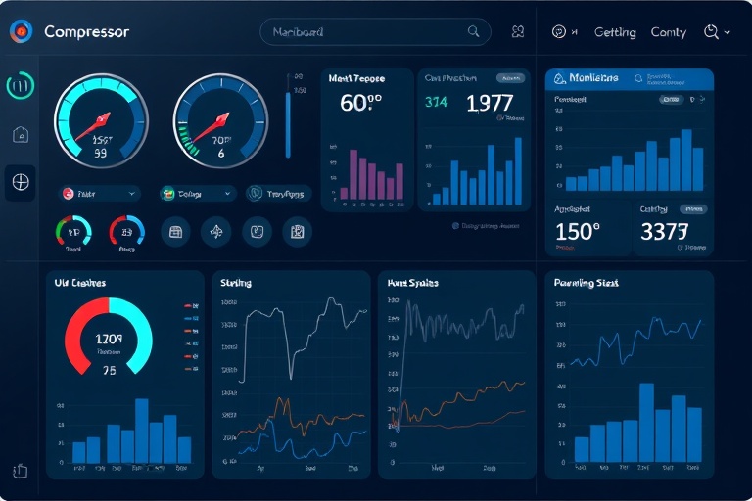Click the share icon at sidebar bottom
This screenshot has width=752, height=501.
[x=21, y=471]
